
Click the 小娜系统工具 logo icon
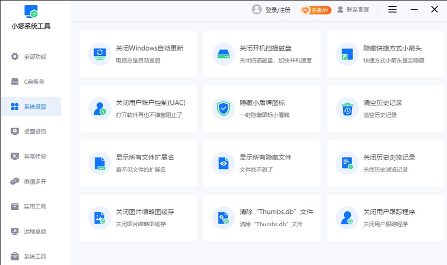click(31, 11)
